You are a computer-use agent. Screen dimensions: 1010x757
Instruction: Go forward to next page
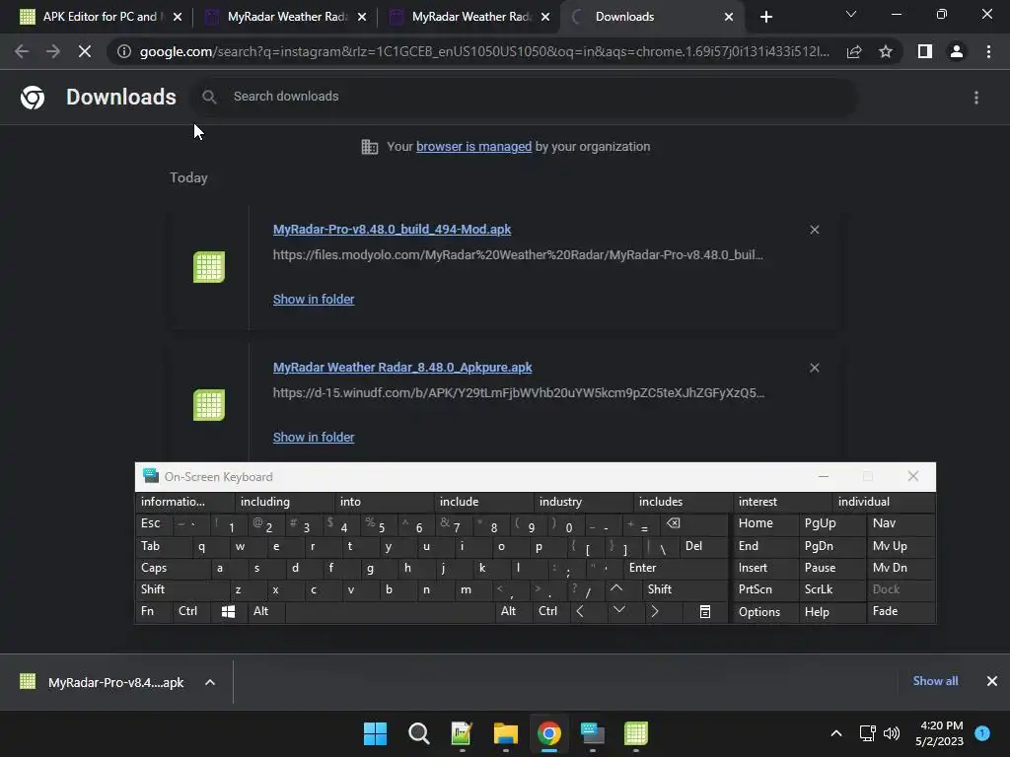[53, 51]
